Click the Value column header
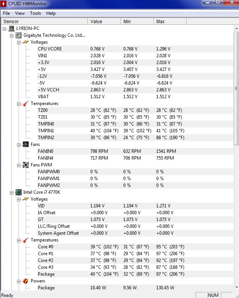The width and height of the screenshot is (239, 298). point(104,21)
